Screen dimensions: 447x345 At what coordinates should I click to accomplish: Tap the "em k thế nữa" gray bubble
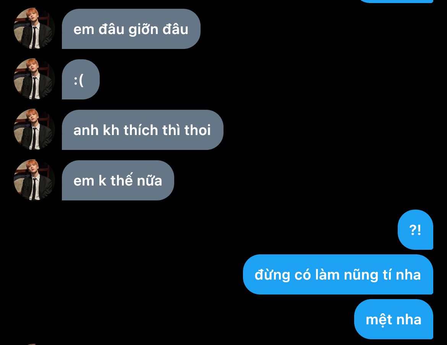pyautogui.click(x=118, y=181)
